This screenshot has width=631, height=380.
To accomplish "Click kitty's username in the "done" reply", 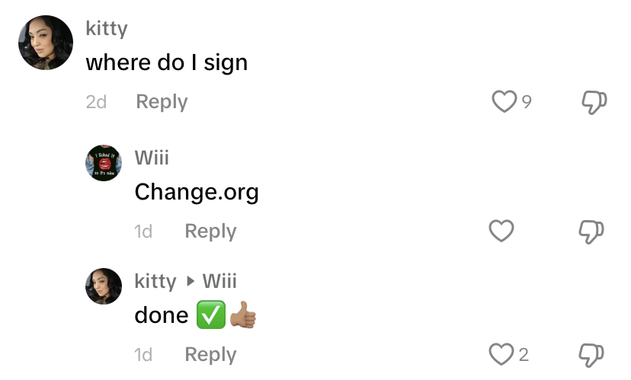I will click(155, 281).
